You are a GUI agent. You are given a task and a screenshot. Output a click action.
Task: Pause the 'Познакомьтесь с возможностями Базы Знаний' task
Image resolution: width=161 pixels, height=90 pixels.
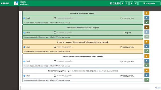(x=147, y=61)
